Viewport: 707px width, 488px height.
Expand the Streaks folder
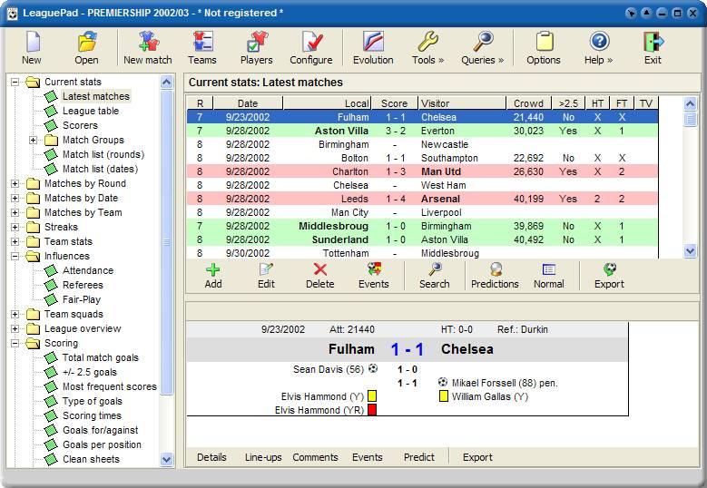15,227
